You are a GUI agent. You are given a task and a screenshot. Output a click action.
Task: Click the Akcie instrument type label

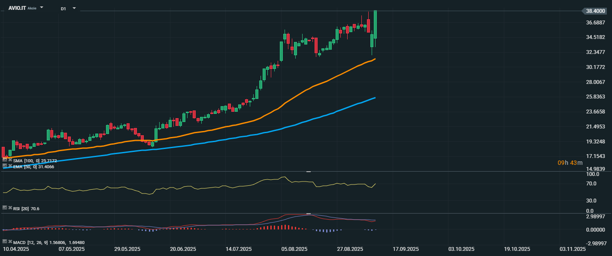(x=32, y=8)
